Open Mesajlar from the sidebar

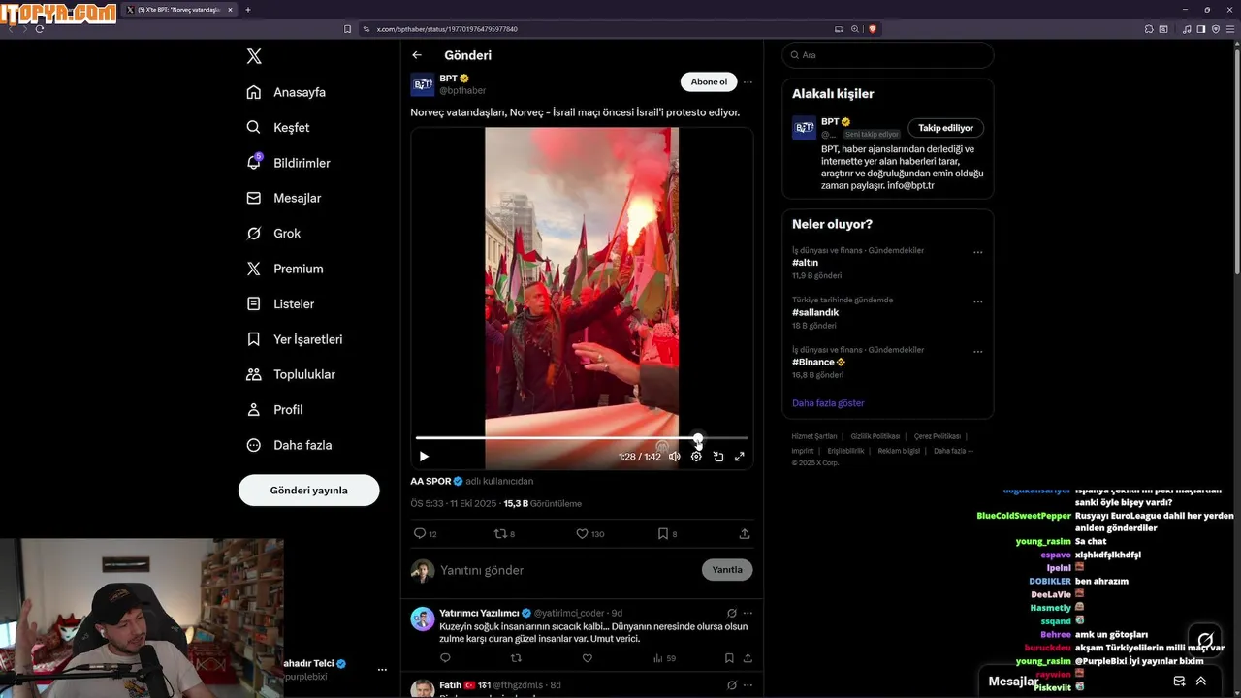pyautogui.click(x=283, y=198)
